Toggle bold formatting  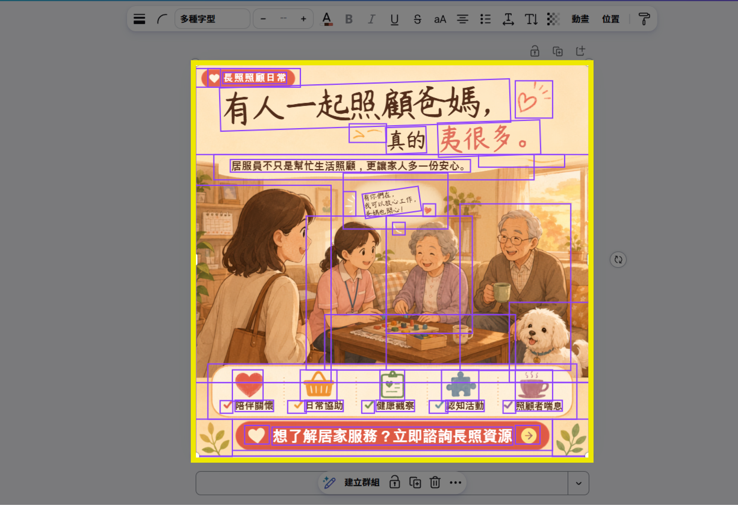point(349,19)
